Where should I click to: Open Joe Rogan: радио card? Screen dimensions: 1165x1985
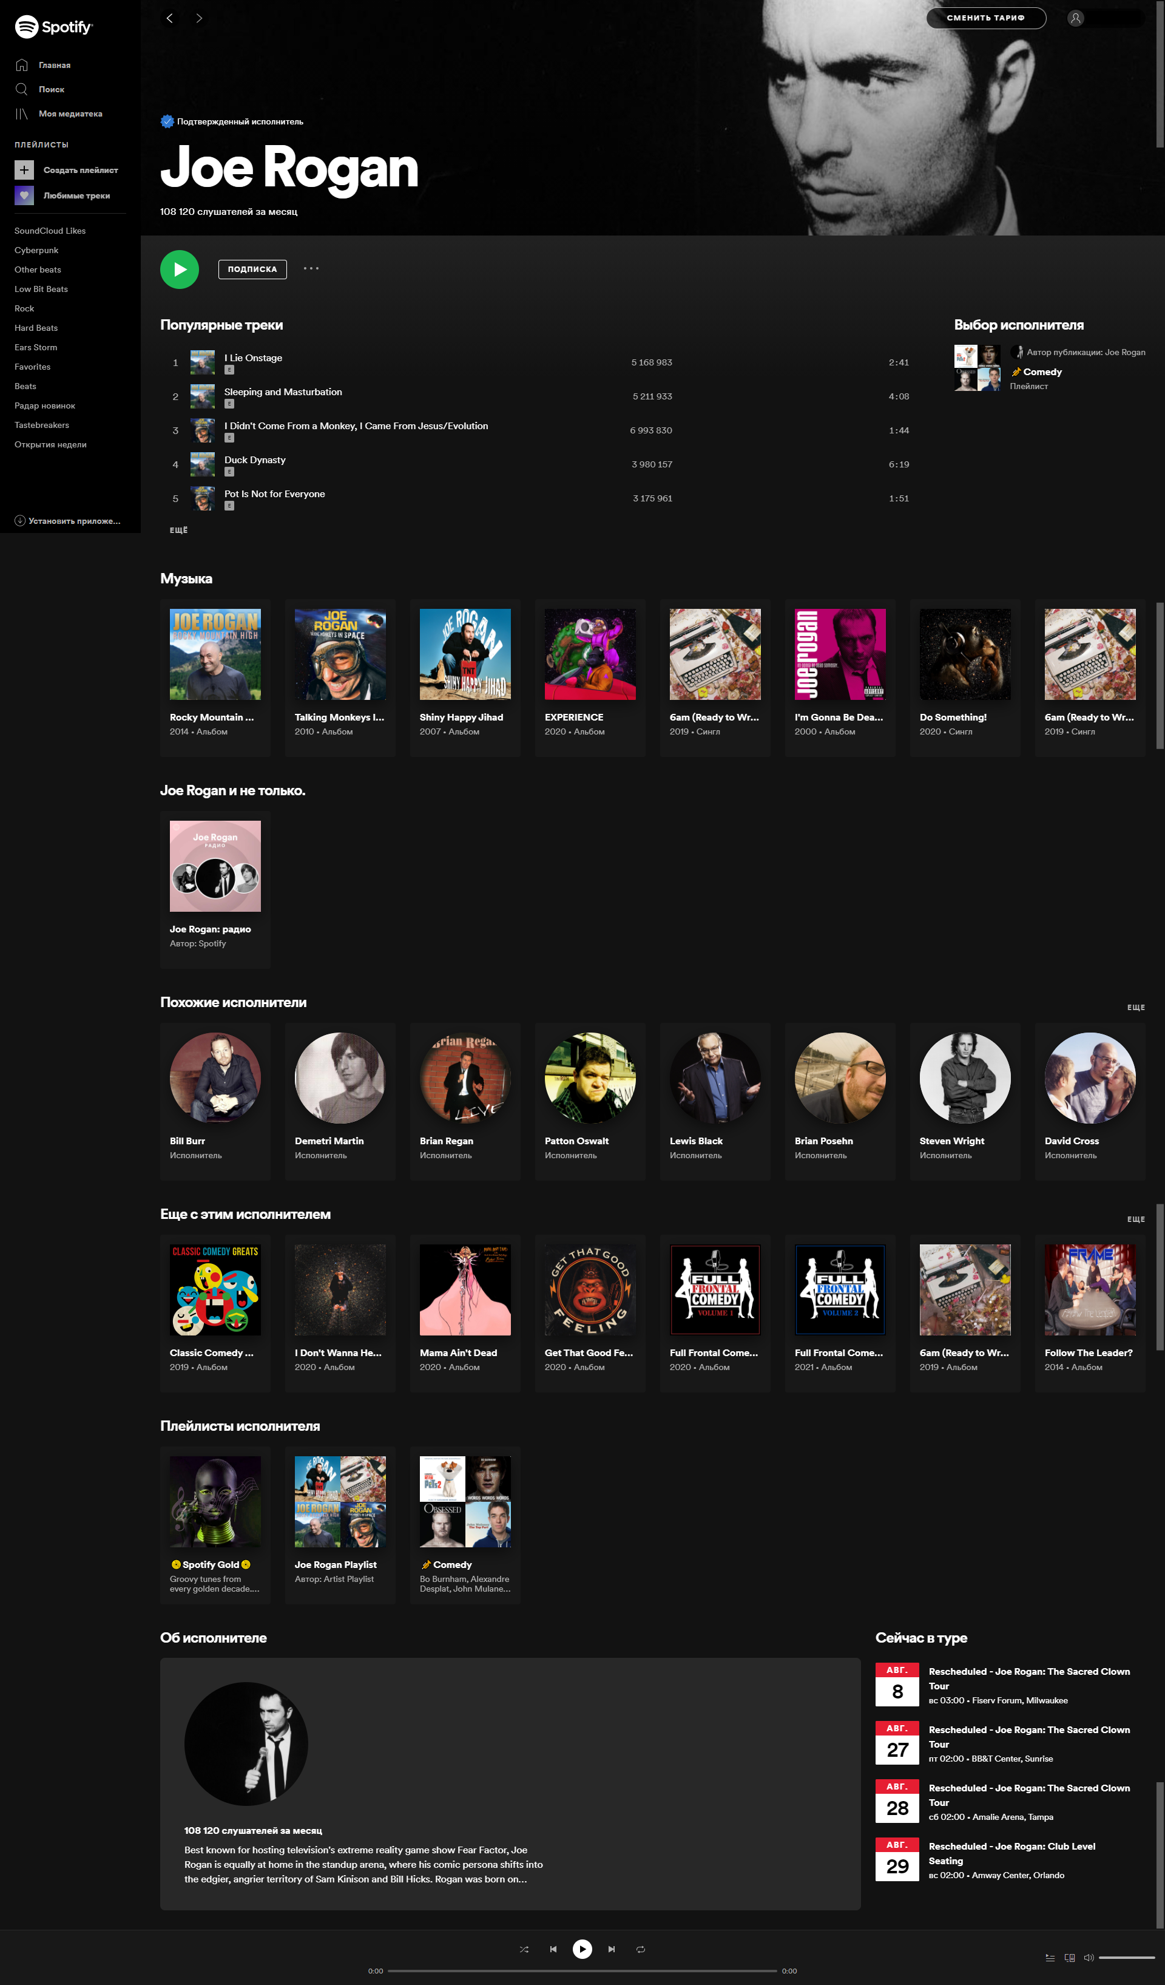215,889
